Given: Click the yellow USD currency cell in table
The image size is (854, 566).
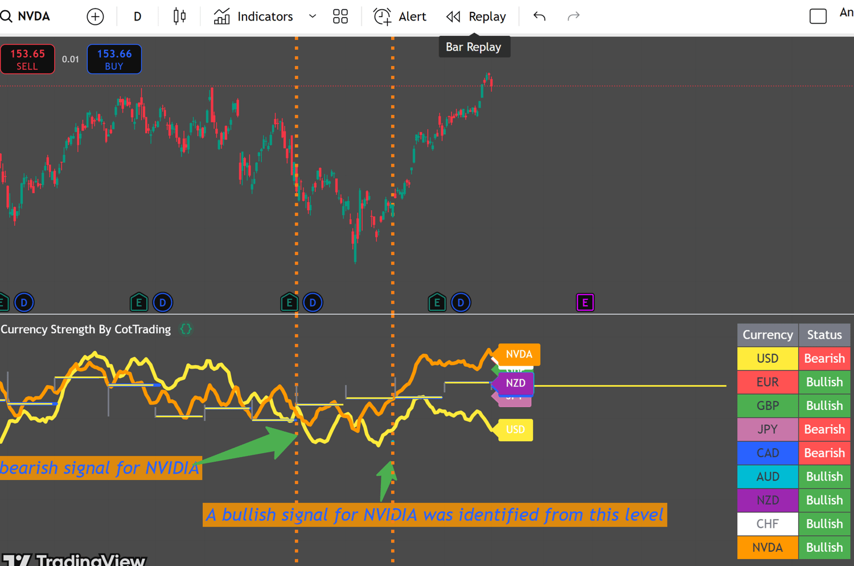Looking at the screenshot, I should (767, 359).
